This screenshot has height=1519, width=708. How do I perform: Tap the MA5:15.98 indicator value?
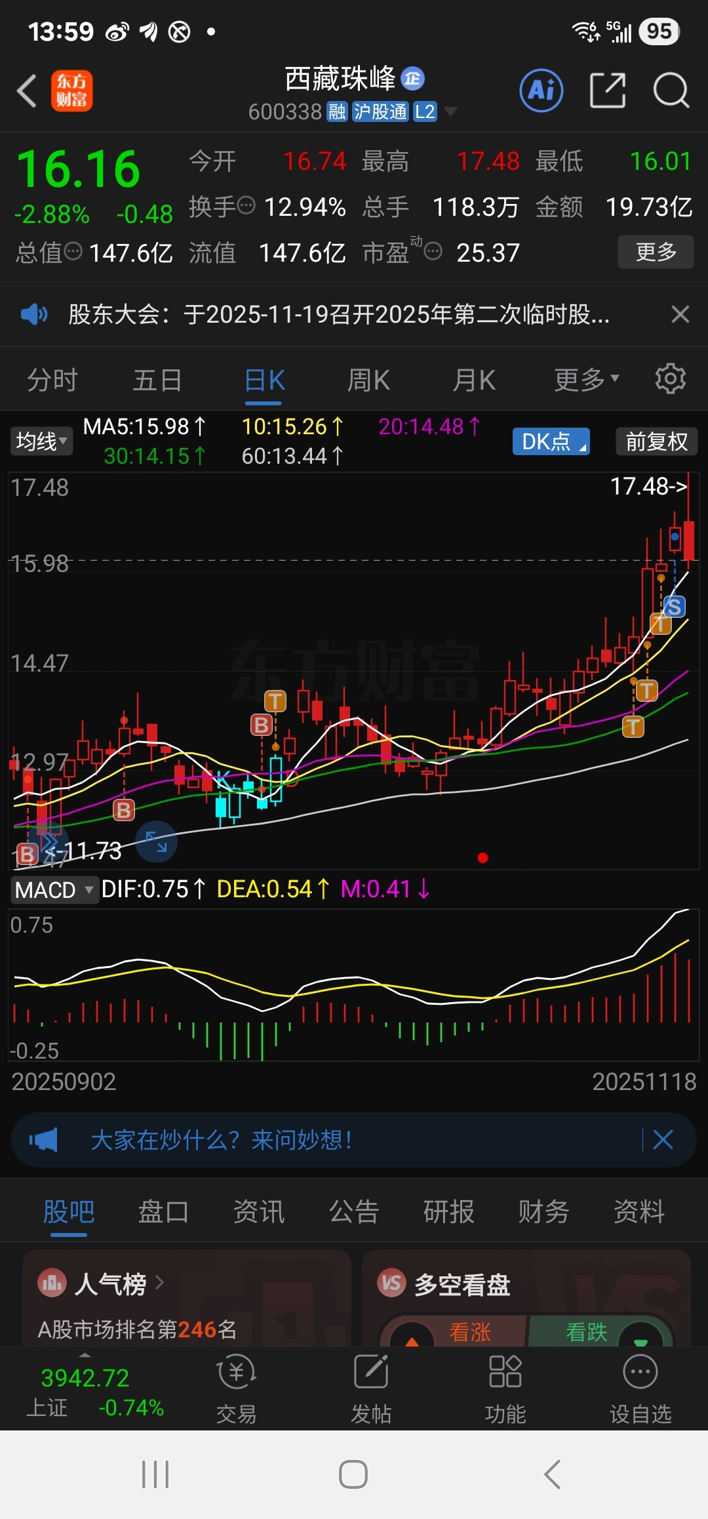pyautogui.click(x=144, y=427)
